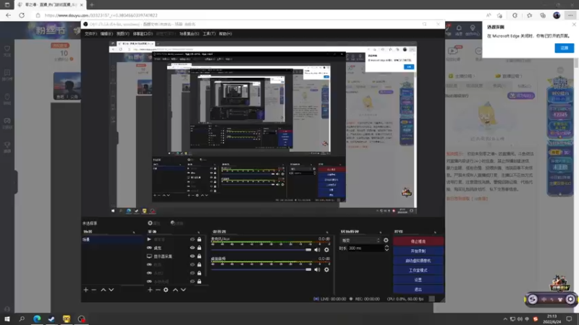Open the Edge read aloud icon in the address bar
The width and height of the screenshot is (579, 325).
click(489, 15)
